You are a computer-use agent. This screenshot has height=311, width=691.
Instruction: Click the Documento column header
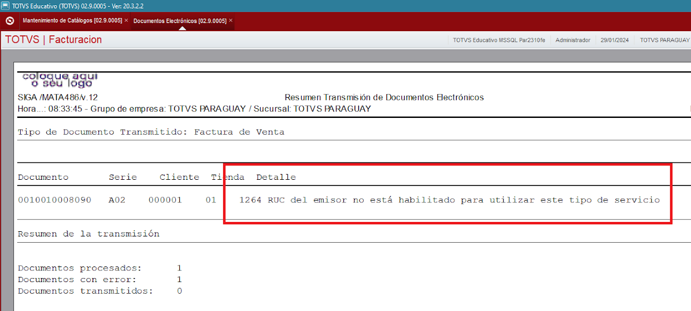[x=43, y=177]
